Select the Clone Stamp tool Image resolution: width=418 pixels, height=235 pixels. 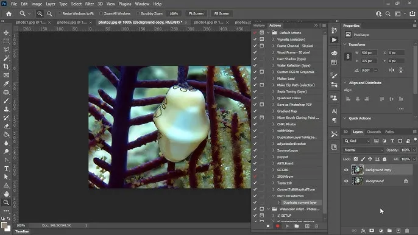(x=6, y=109)
